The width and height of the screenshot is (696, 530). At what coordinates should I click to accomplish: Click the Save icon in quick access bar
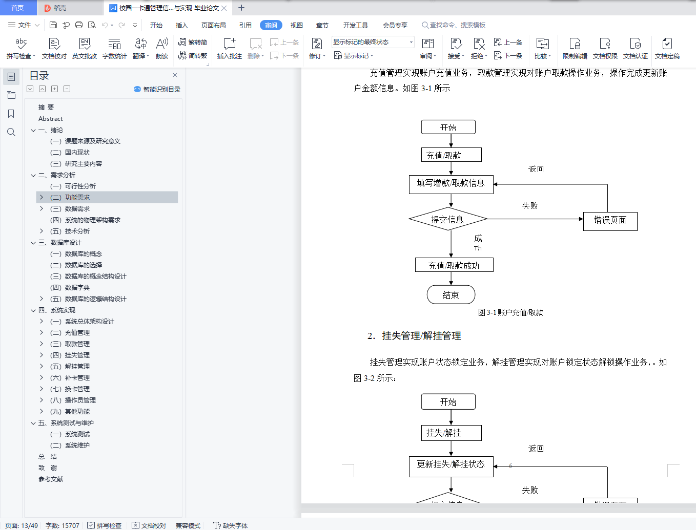pos(53,25)
